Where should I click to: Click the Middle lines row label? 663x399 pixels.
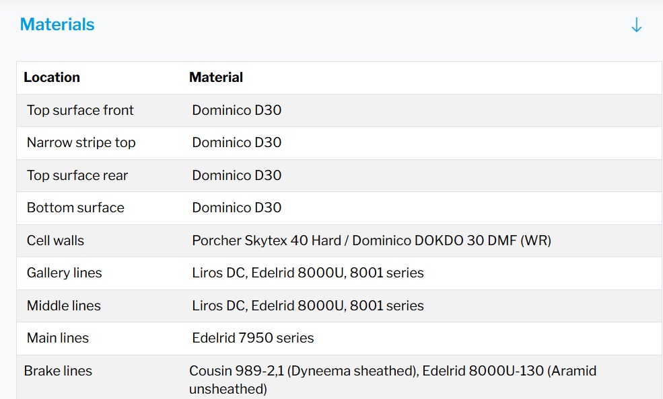point(63,306)
